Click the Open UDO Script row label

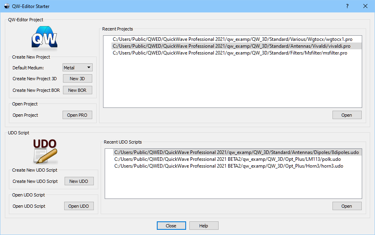coord(29,206)
